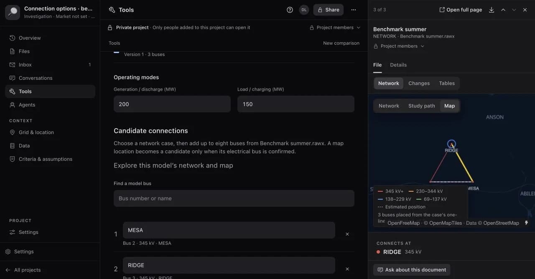Viewport: 535px width, 279px height.
Task: Click New comparison
Action: click(x=341, y=43)
